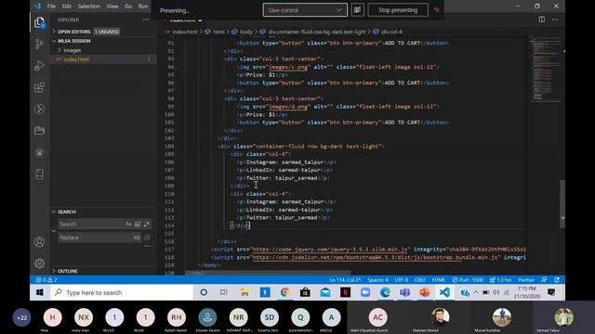The height and width of the screenshot is (334, 595).
Task: Click the folder-shaped activity bar icon
Action: tap(39, 131)
